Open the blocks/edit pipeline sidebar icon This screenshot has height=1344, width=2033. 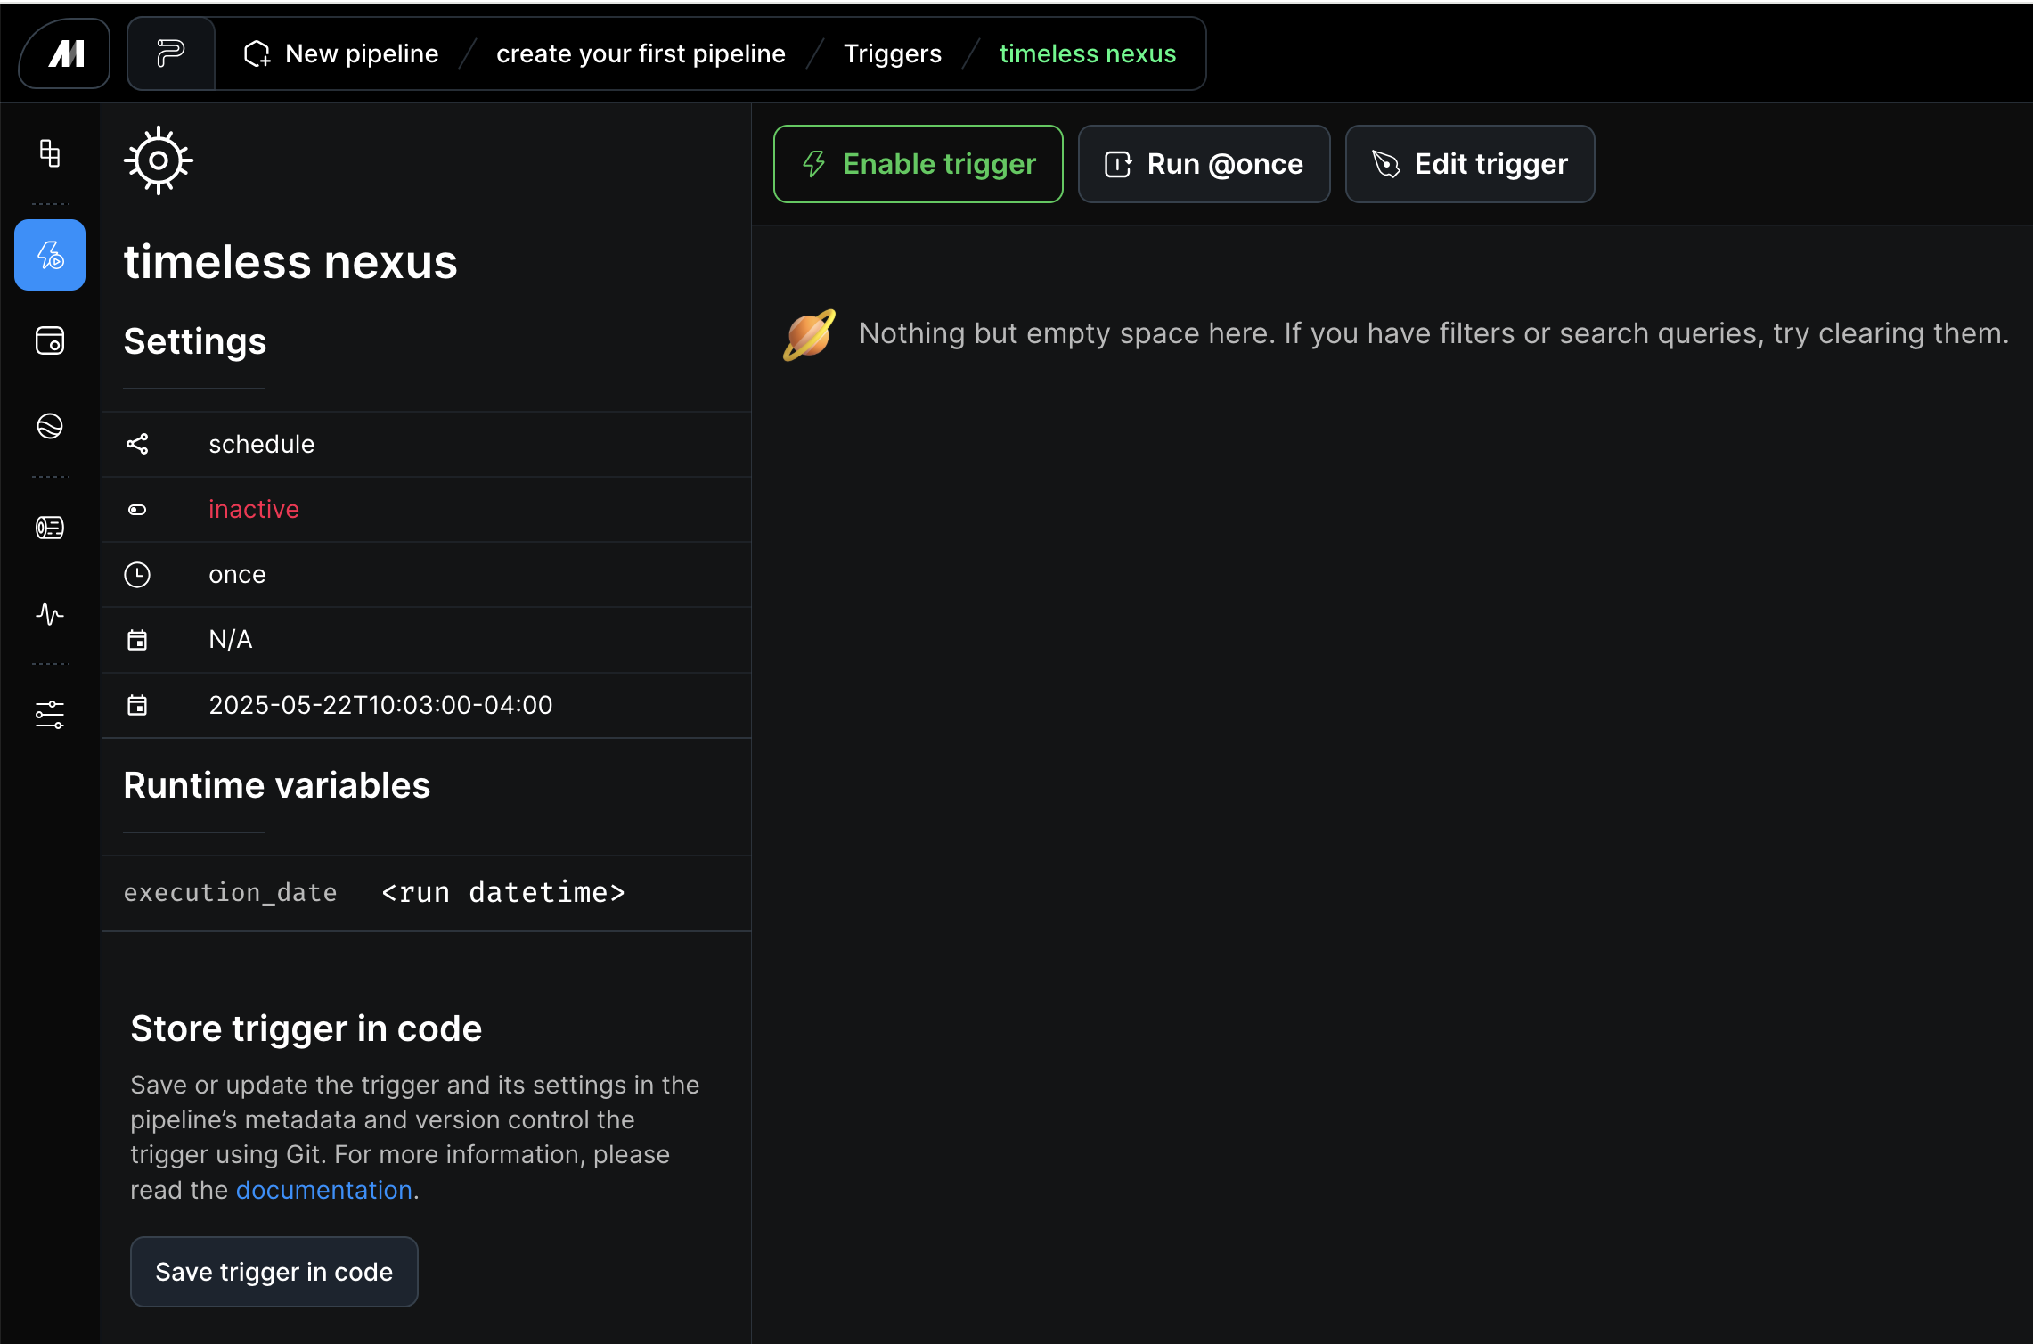pyautogui.click(x=50, y=153)
